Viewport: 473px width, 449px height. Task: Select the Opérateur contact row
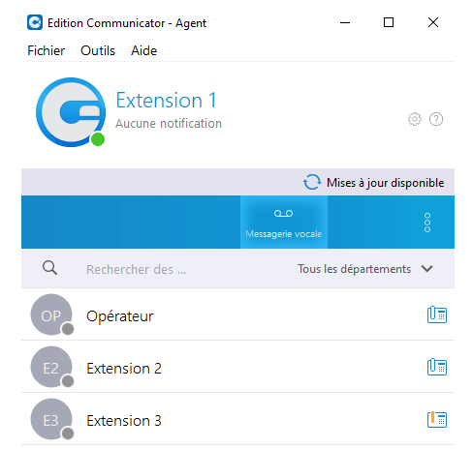[237, 314]
